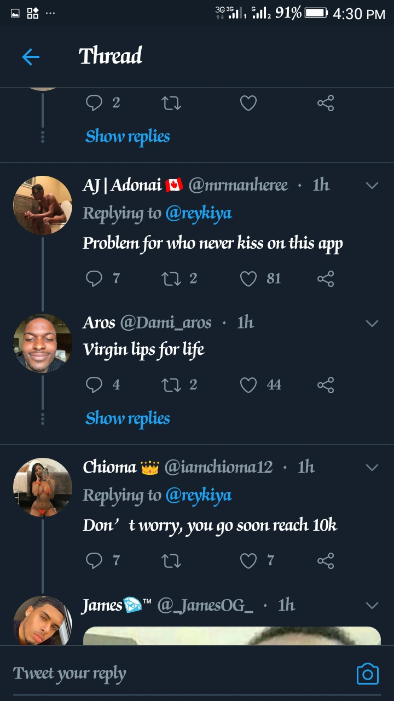Like the "Problem for who never kiss" tweet
The image size is (394, 701).
[x=248, y=279]
